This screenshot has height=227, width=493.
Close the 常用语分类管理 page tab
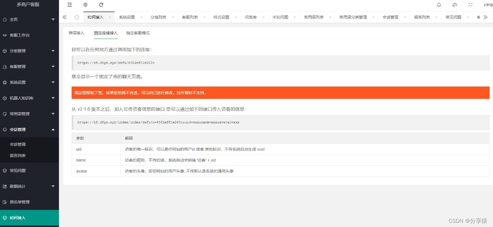pos(374,17)
